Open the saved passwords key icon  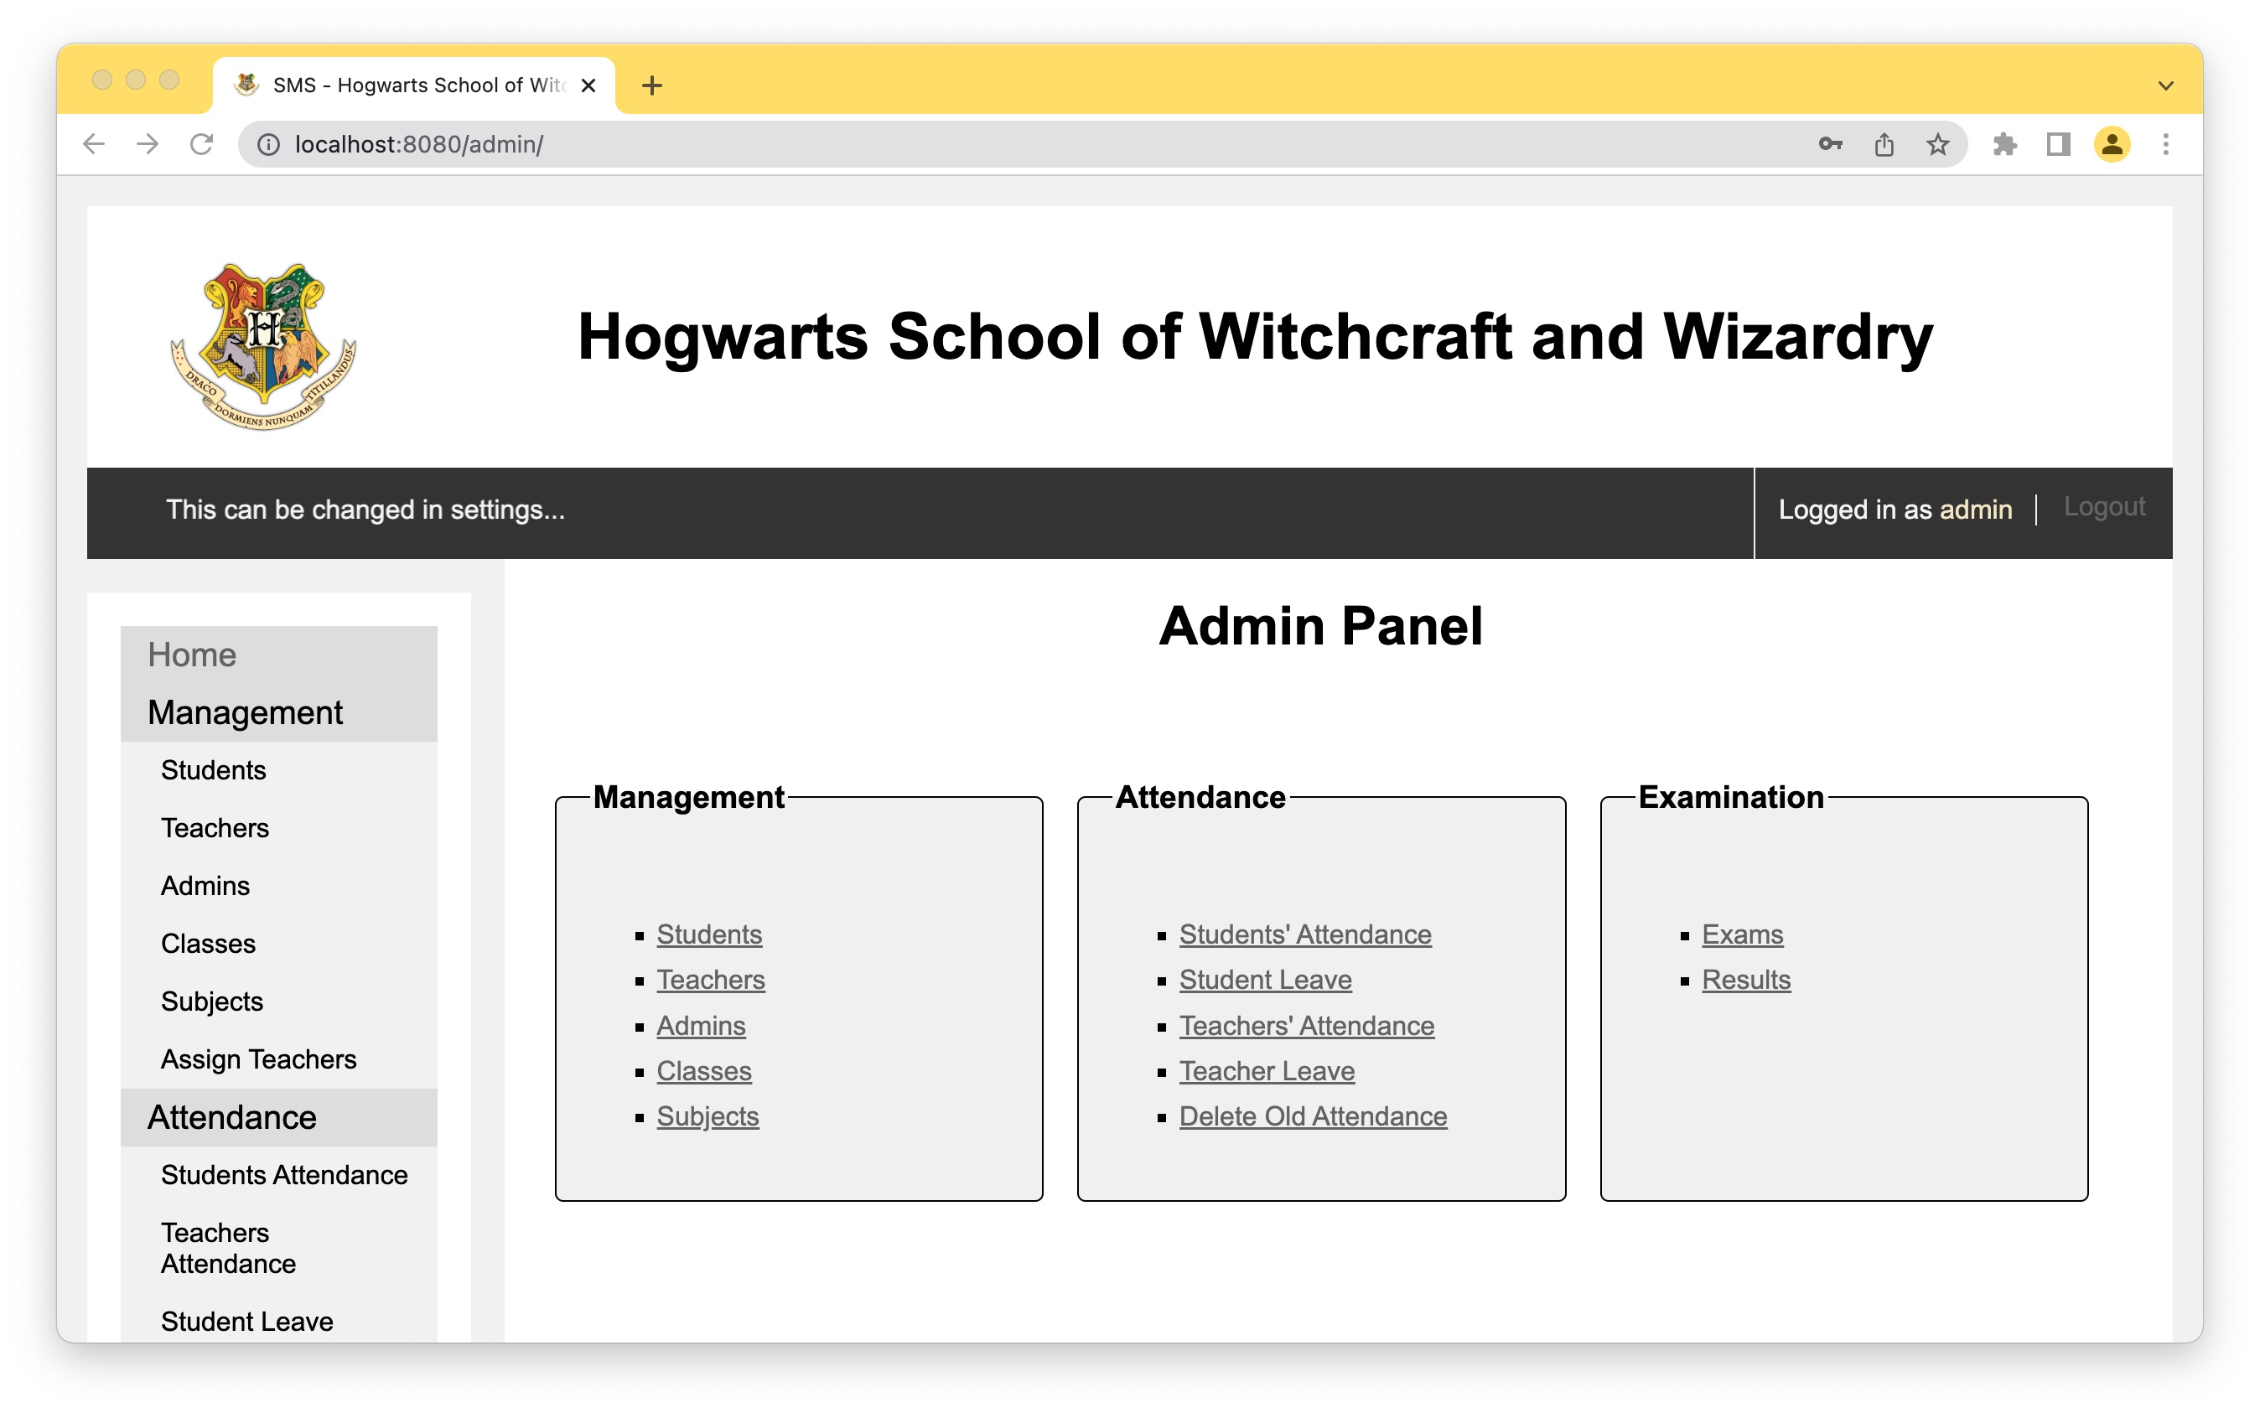(x=1830, y=144)
